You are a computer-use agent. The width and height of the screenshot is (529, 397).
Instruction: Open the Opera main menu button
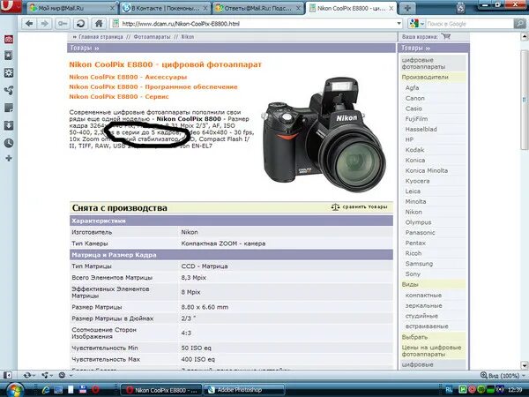click(10, 6)
